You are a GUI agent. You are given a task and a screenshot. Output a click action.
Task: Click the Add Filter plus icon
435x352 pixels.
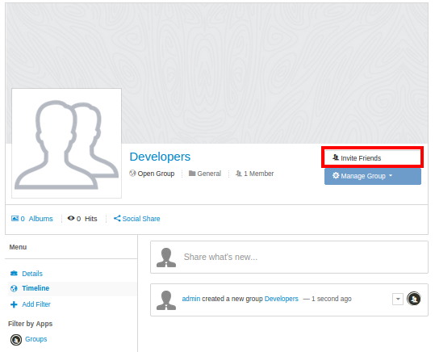click(14, 304)
